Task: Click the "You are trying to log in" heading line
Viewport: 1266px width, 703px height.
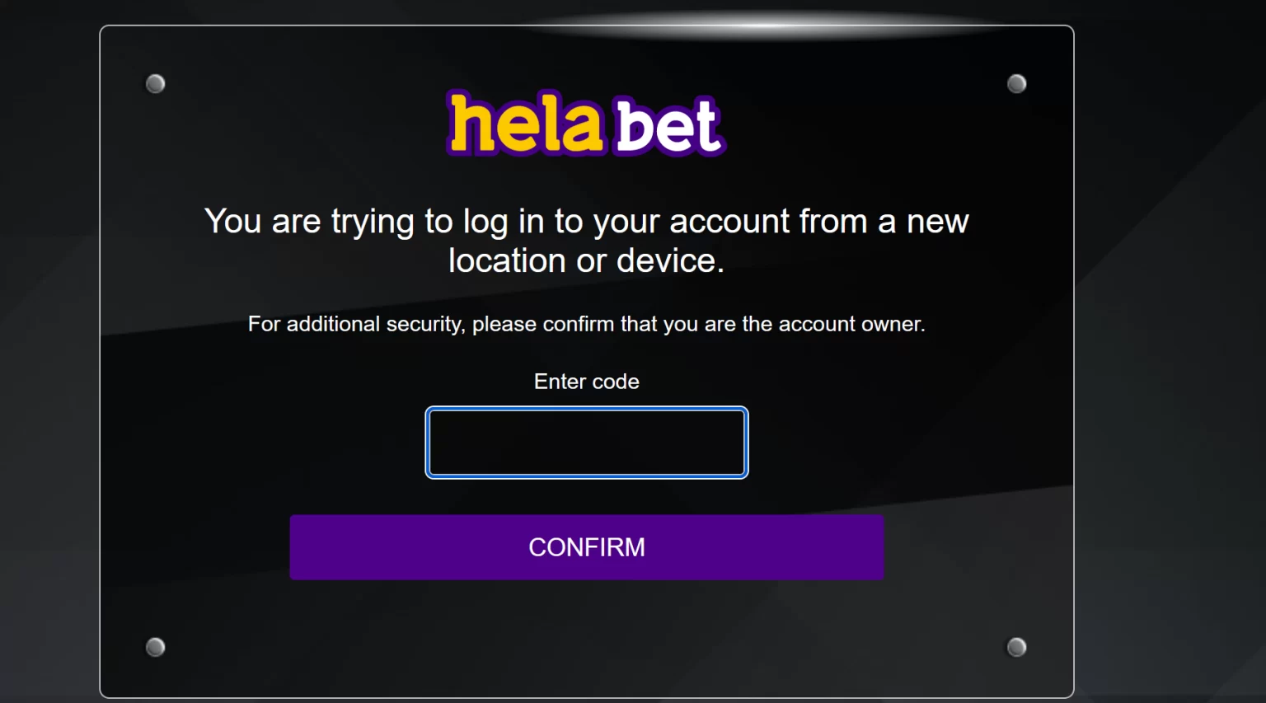Action: click(586, 222)
